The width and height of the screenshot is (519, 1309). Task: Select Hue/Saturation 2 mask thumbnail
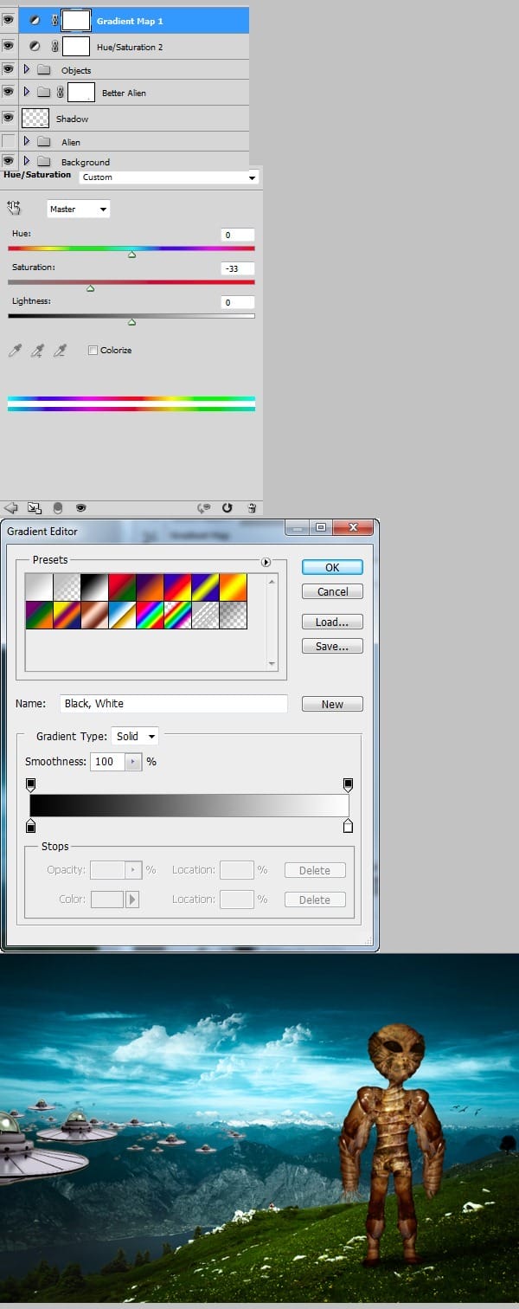coord(76,46)
